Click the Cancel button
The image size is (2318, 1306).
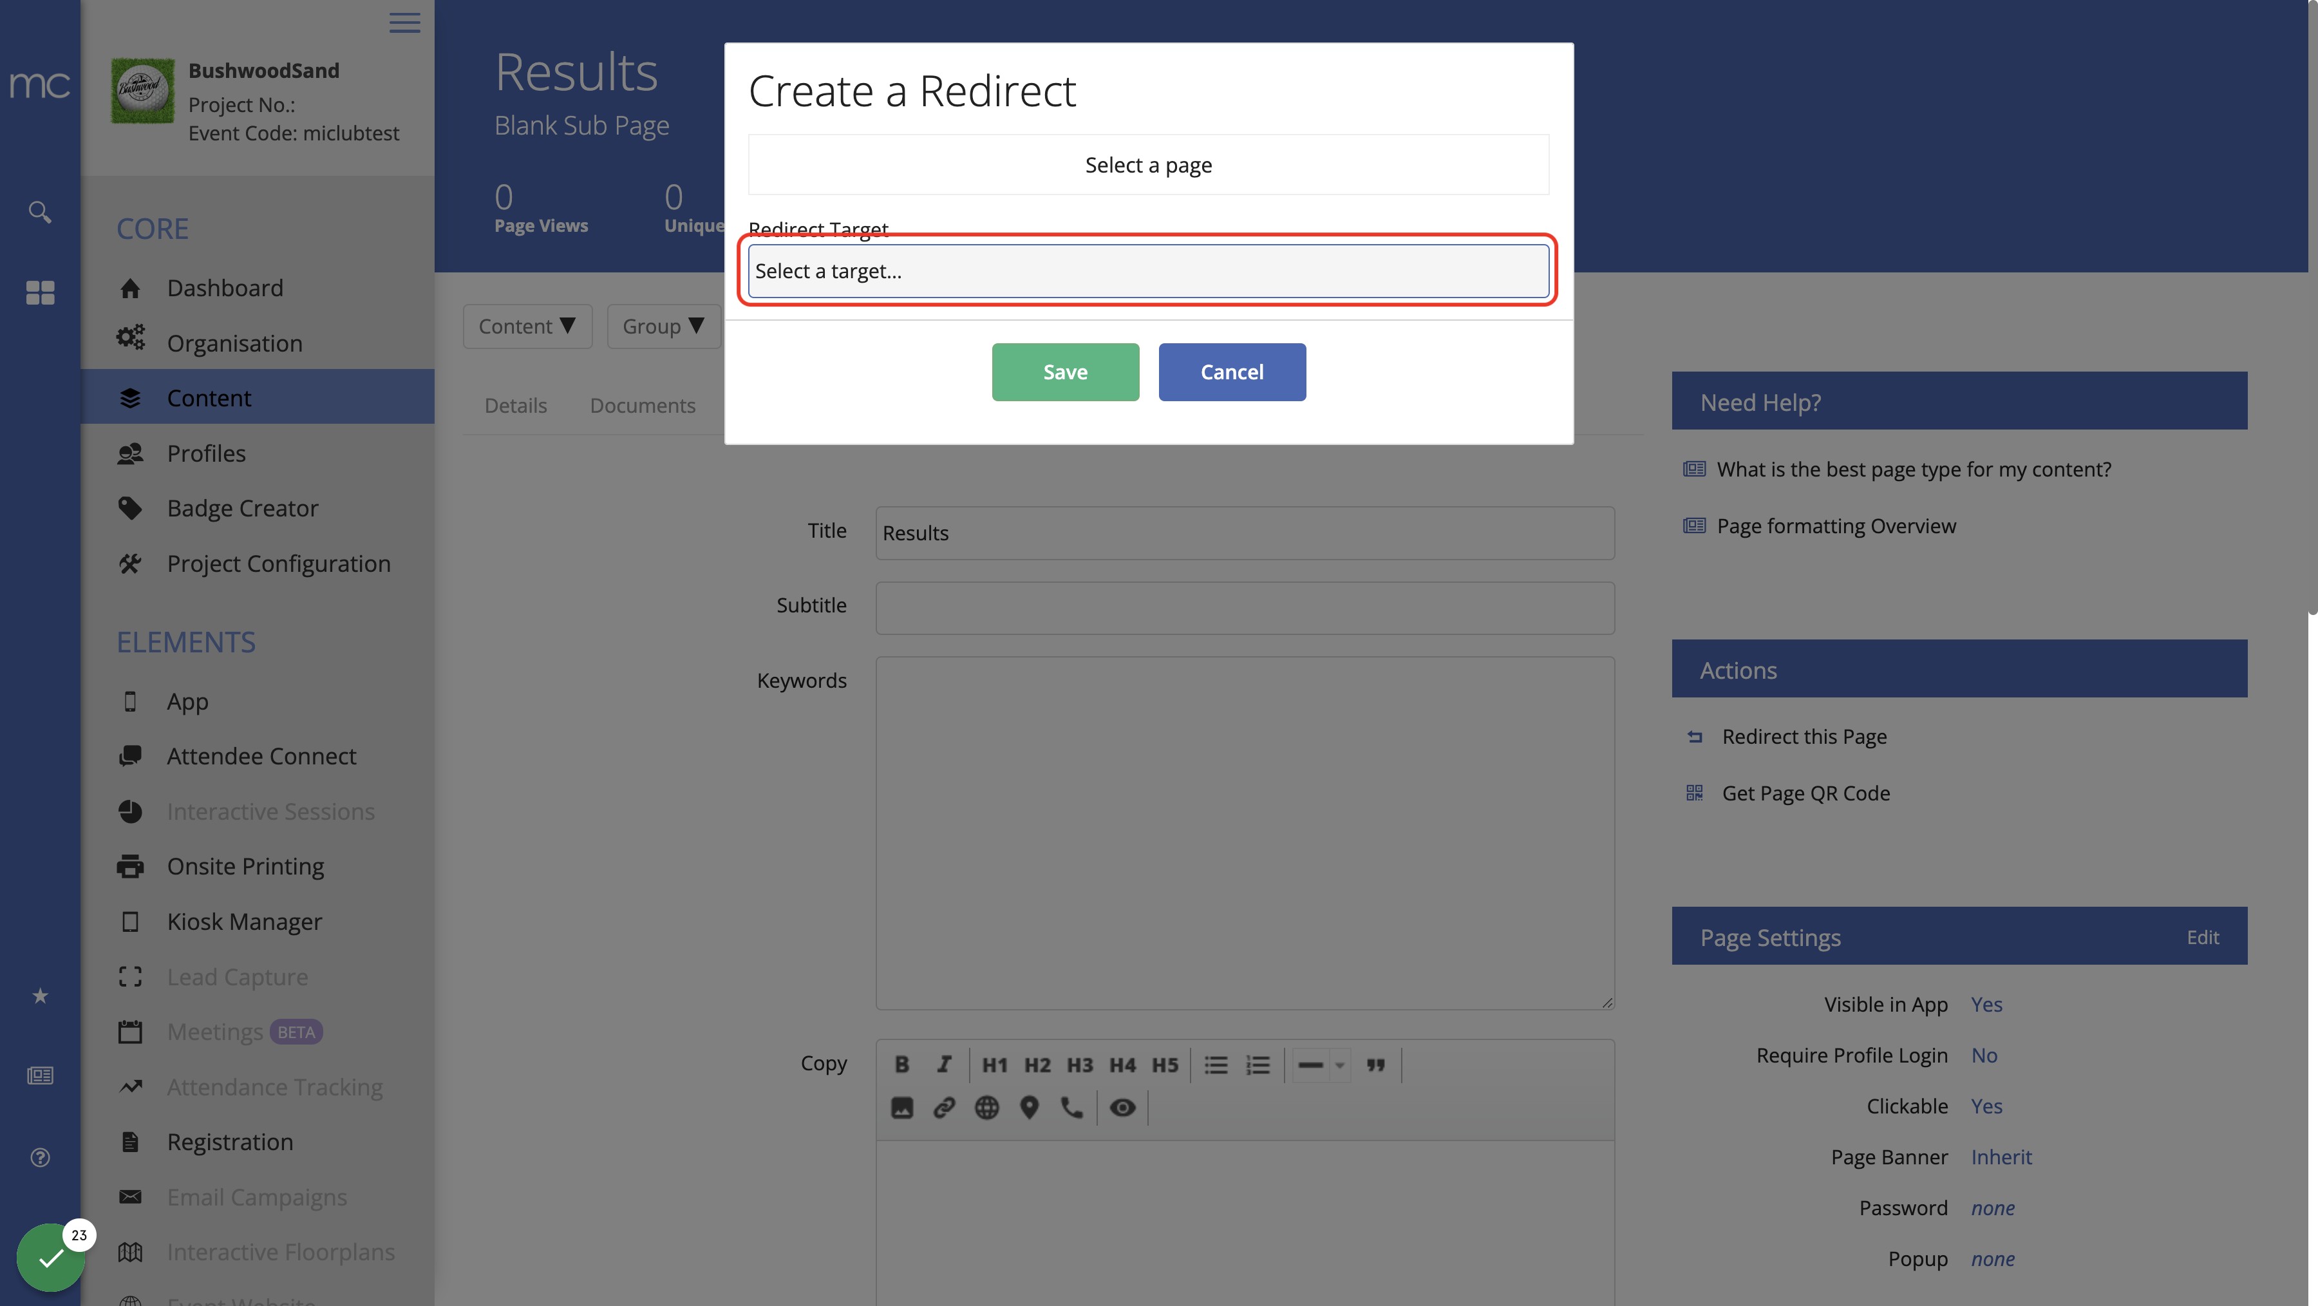pyautogui.click(x=1232, y=372)
